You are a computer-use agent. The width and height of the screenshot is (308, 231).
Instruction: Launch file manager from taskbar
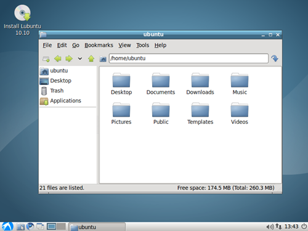[20, 227]
